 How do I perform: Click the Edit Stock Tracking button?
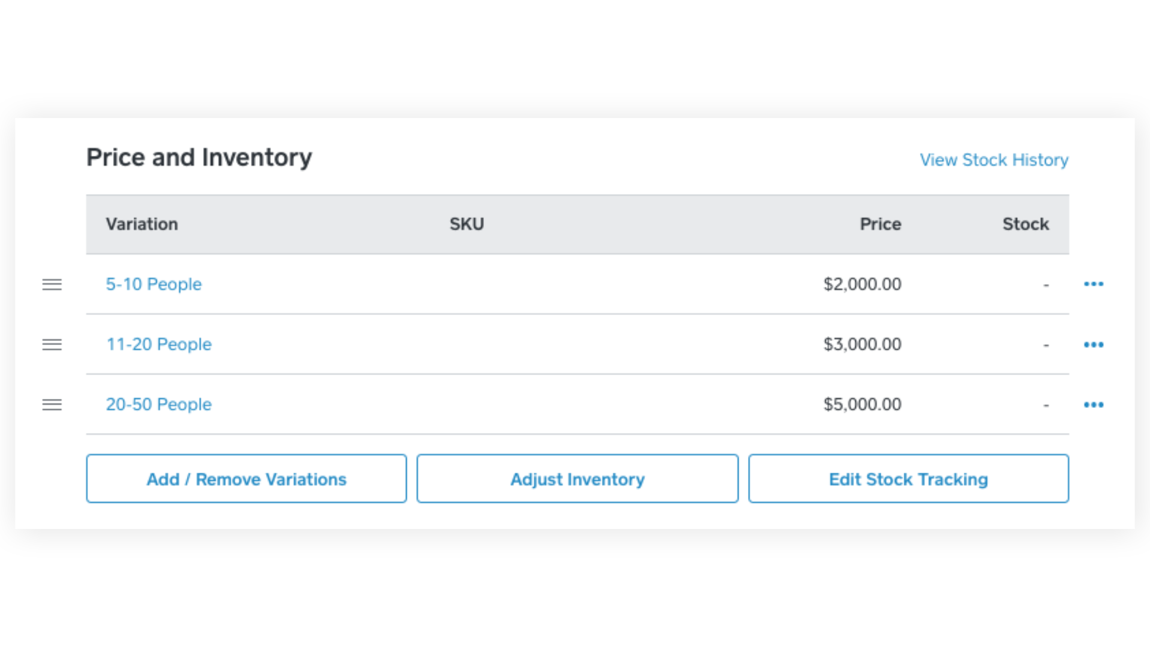tap(909, 479)
